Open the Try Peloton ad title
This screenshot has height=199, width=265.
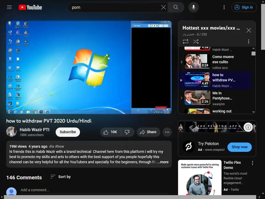coord(208,144)
